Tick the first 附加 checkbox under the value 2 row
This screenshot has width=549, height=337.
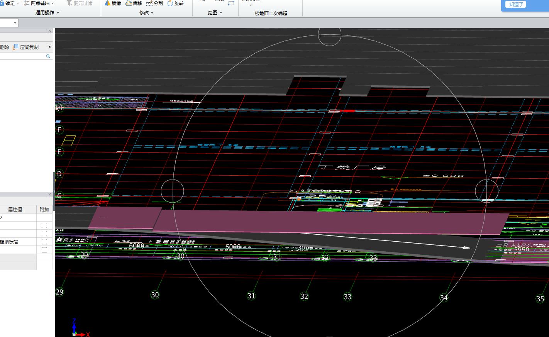(44, 225)
